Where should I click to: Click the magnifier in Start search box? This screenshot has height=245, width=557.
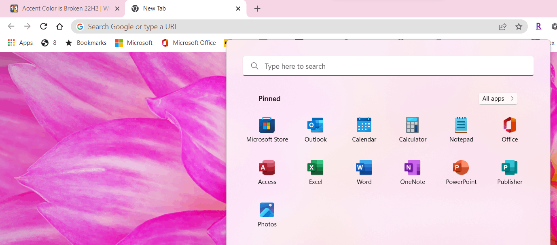(x=254, y=66)
